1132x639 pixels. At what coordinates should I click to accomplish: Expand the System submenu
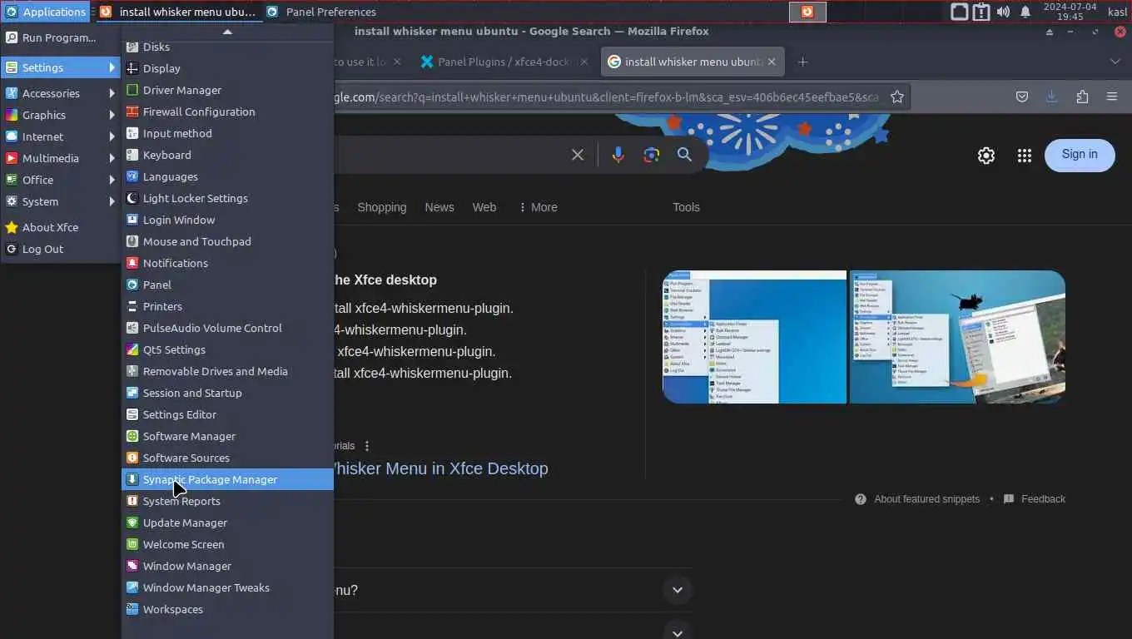tap(61, 201)
